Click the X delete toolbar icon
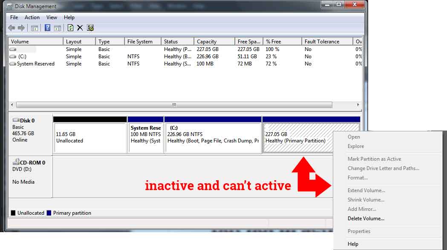The image size is (447, 250). coord(80,28)
